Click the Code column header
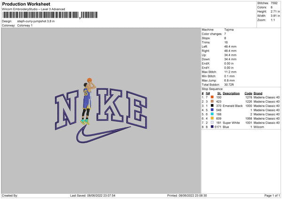Screen dimensions: 282x199 tap(248, 93)
